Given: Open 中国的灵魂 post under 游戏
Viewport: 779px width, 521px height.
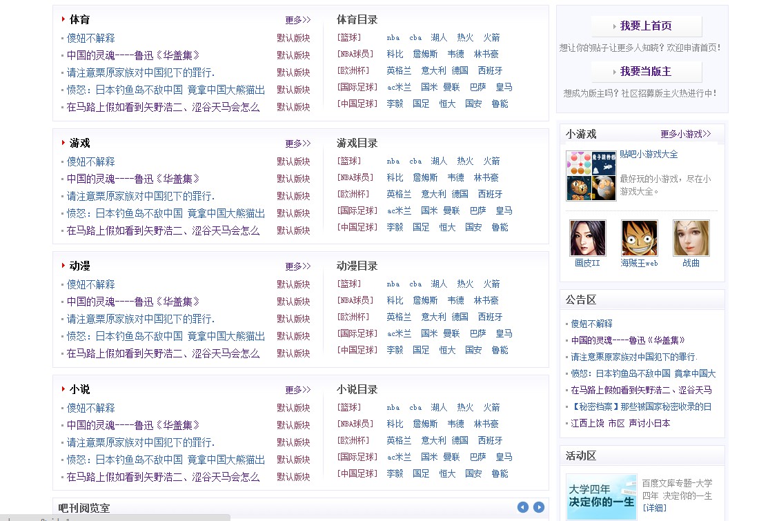Looking at the screenshot, I should tap(133, 179).
